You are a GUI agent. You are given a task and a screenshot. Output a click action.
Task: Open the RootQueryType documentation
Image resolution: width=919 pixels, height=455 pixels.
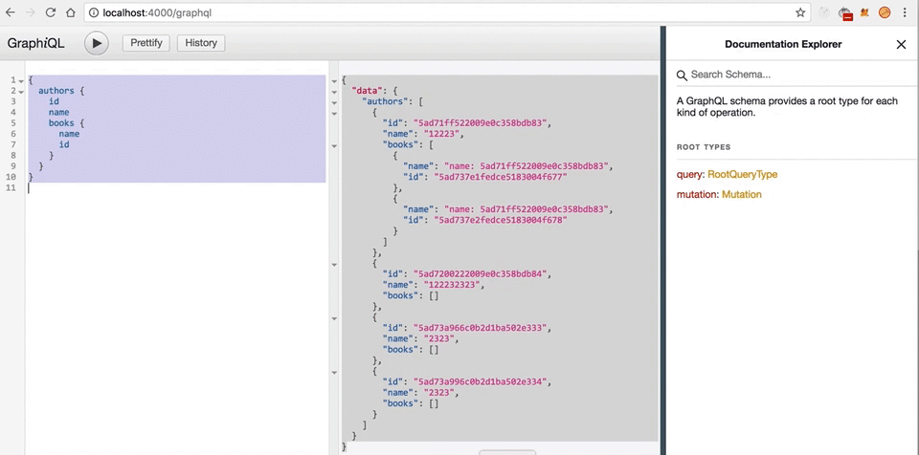coord(743,175)
